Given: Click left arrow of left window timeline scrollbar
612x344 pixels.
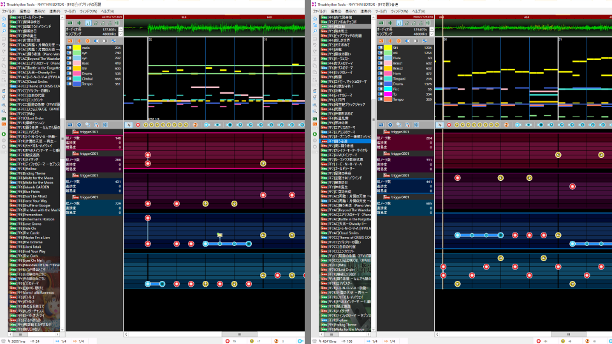Looking at the screenshot, I should [x=126, y=334].
